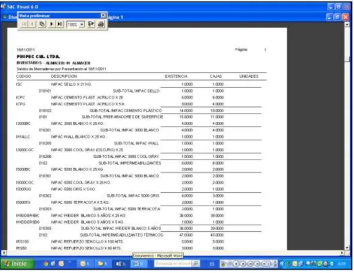Select IMPAC REFUERZO SENCILLO X 100 MTS row

pos(120,242)
